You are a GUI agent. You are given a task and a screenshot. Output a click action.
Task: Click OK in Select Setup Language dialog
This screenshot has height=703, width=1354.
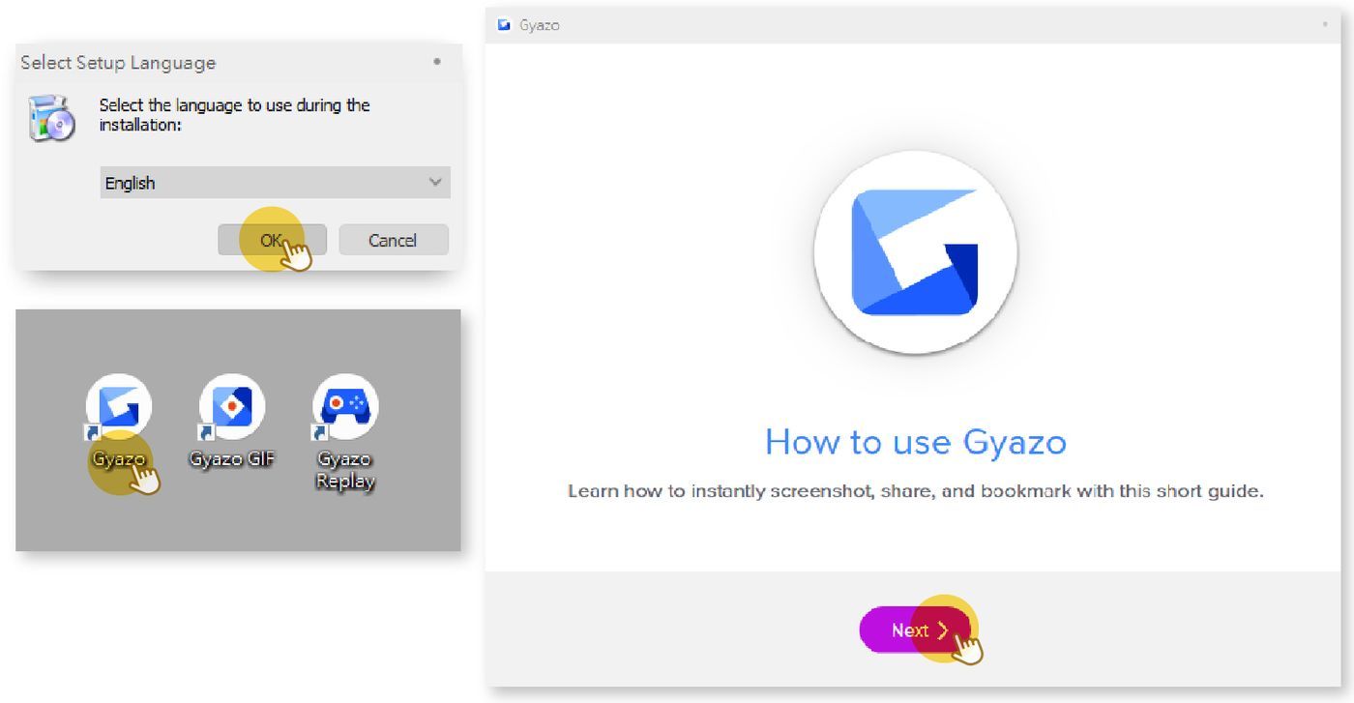[x=272, y=240]
